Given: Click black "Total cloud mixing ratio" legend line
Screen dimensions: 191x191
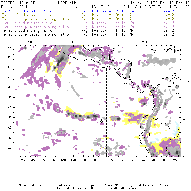Looking at the screenshot, I should click(27, 31).
